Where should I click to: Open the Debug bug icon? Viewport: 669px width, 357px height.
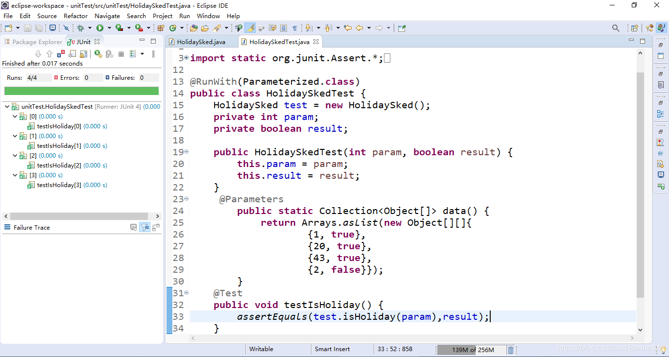point(81,28)
